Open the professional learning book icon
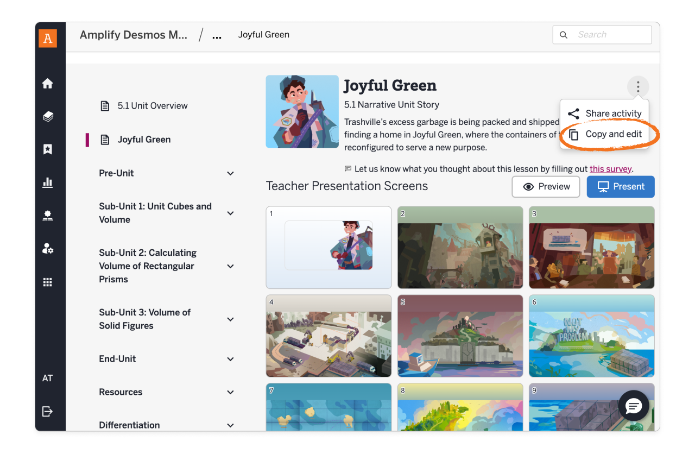This screenshot has width=695, height=454. (47, 215)
